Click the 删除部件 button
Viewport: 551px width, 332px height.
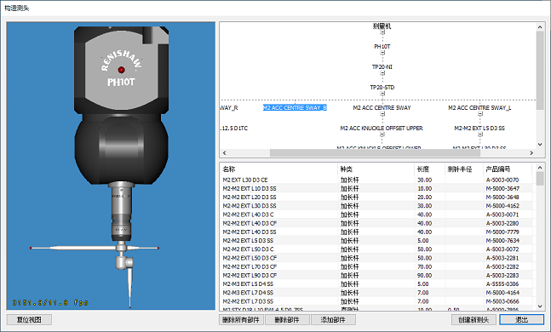287,320
